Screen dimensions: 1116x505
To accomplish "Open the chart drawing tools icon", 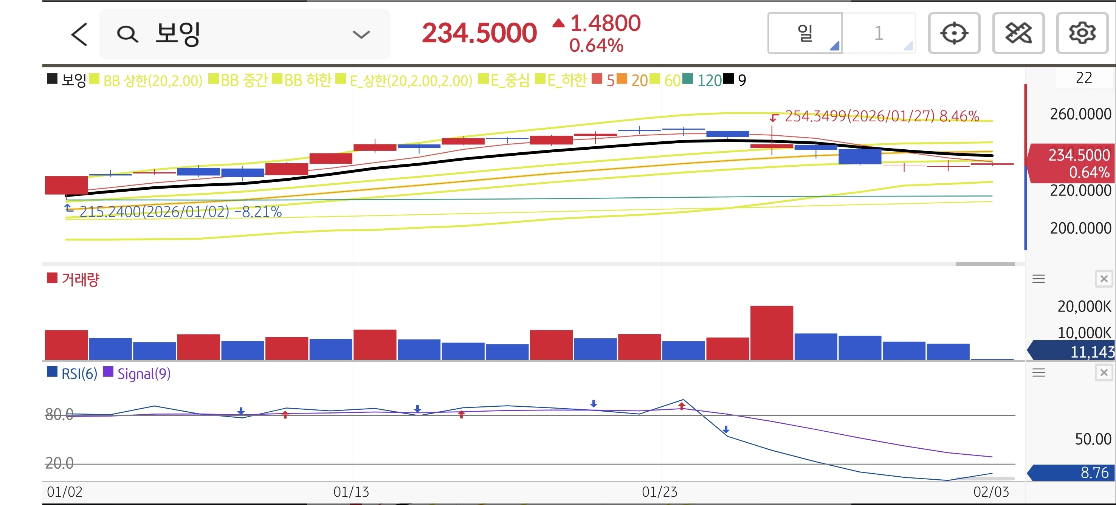I will 1018,33.
